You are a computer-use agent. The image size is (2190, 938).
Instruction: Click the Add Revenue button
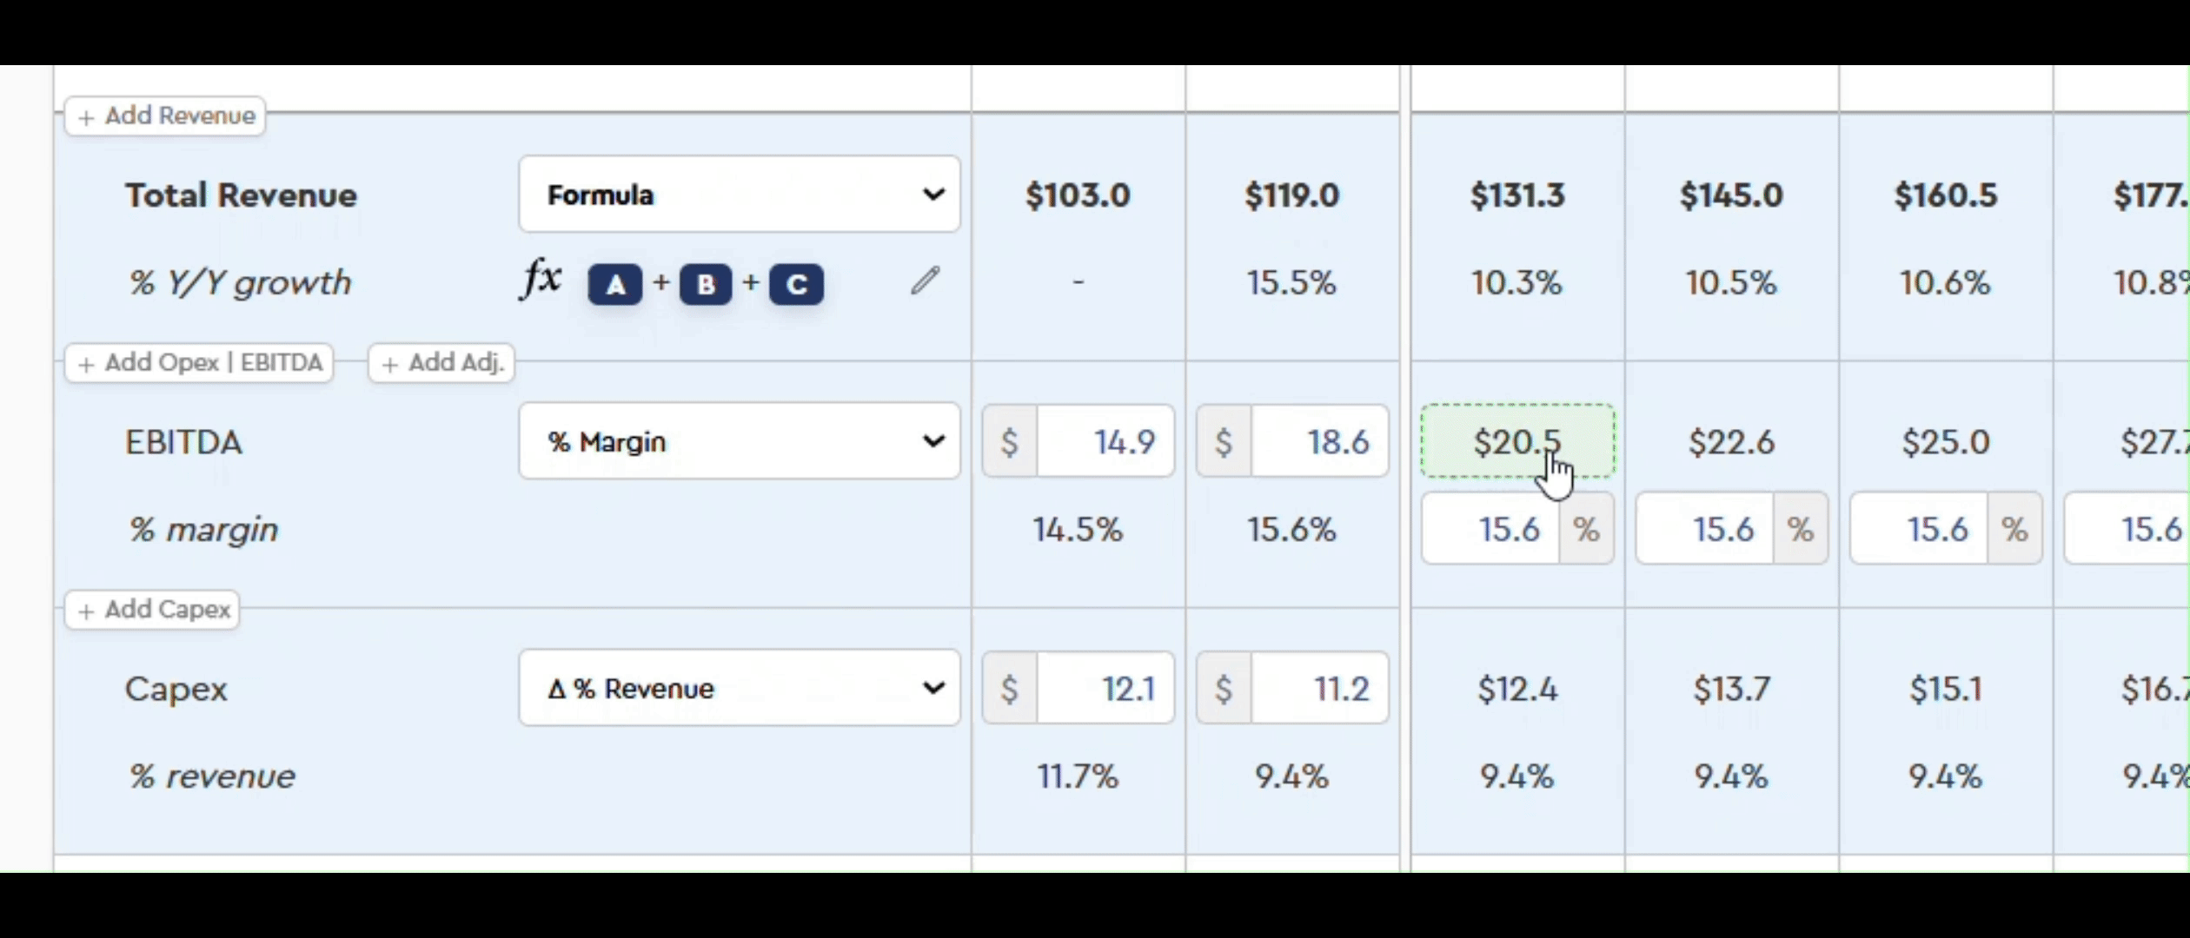(165, 116)
